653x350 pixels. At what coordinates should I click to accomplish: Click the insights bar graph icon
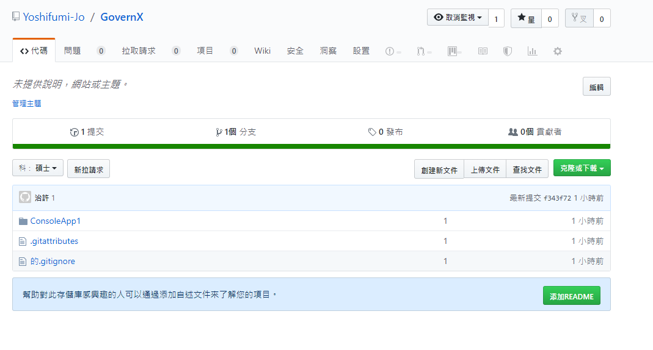[532, 51]
